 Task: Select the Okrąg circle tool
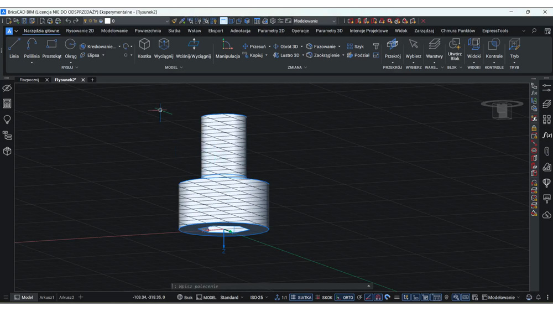tap(71, 48)
